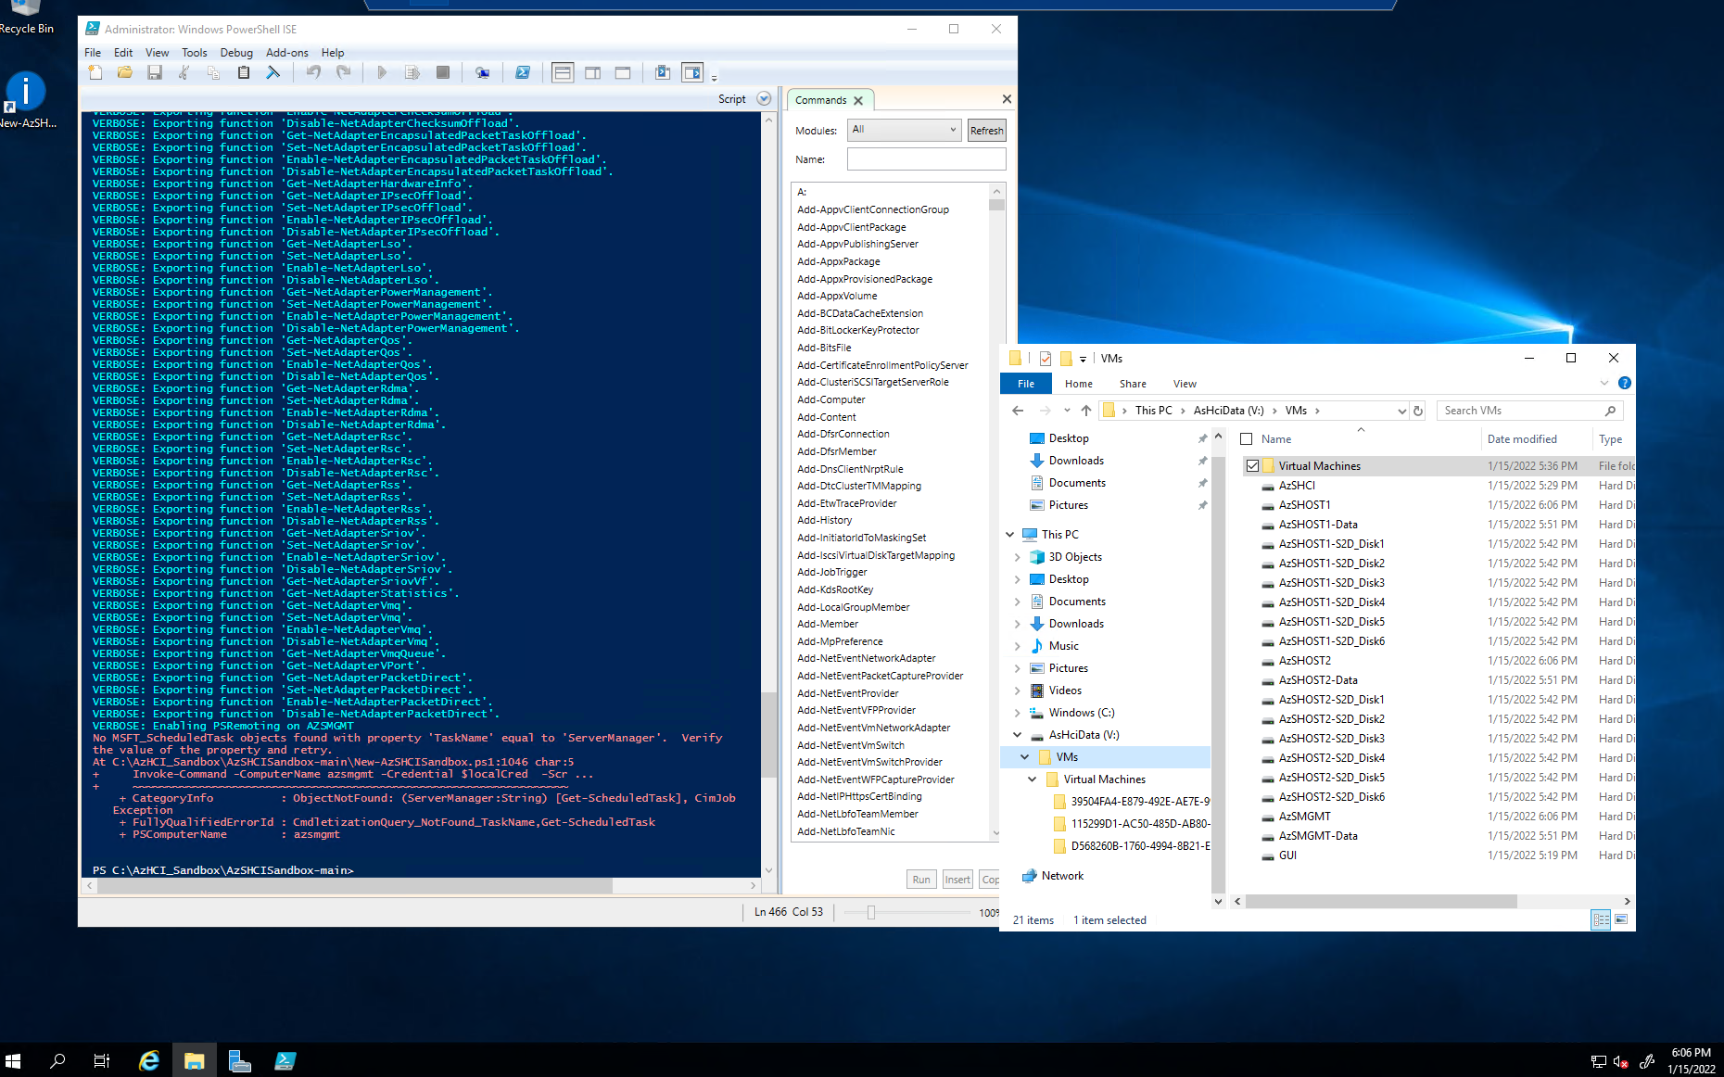Switch to the Share tab in Explorer
Viewport: 1724px width, 1077px height.
click(x=1132, y=383)
